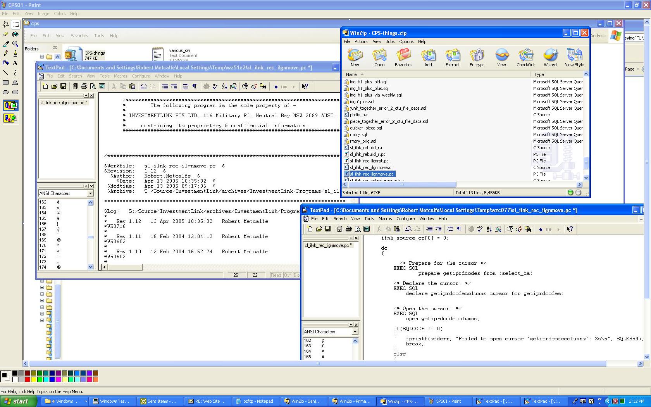Viewport: 651px width, 407px height.
Task: Select the Polygon shape tool
Action: [x=15, y=82]
